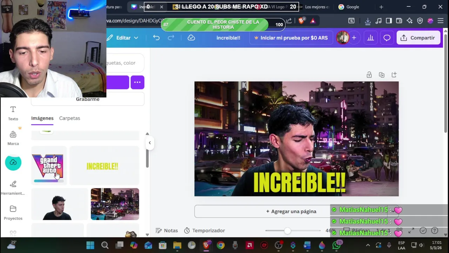Viewport: 449px width, 253px height.
Task: Enter fullscreen with the expand arrows icon
Action: click(x=411, y=231)
